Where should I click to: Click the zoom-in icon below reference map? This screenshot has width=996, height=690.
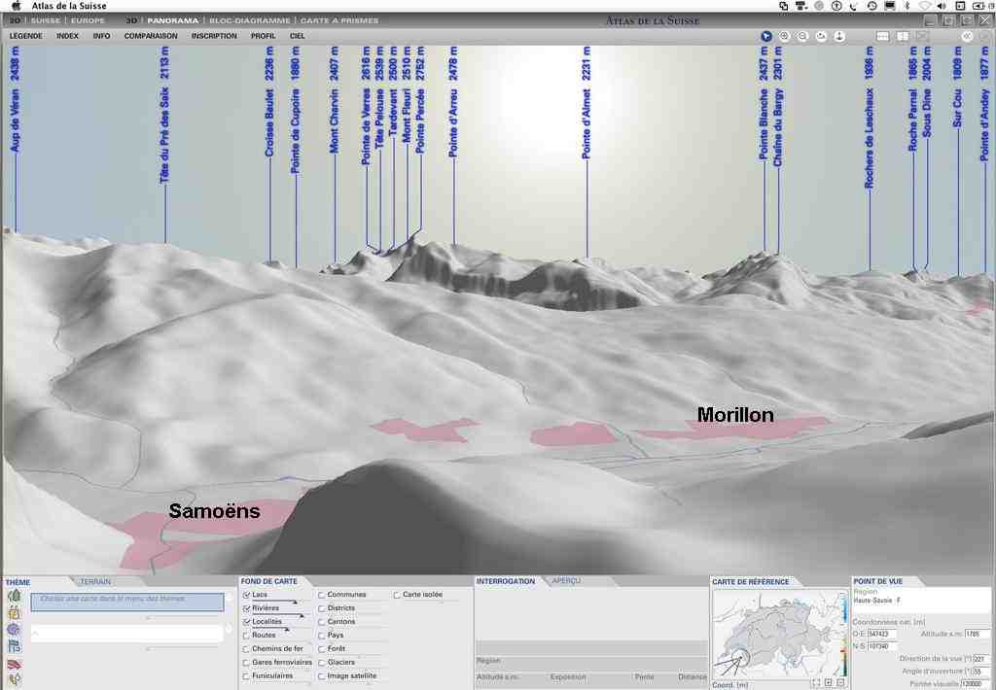point(828,683)
